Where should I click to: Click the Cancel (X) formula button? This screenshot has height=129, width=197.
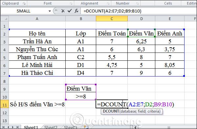(63, 11)
